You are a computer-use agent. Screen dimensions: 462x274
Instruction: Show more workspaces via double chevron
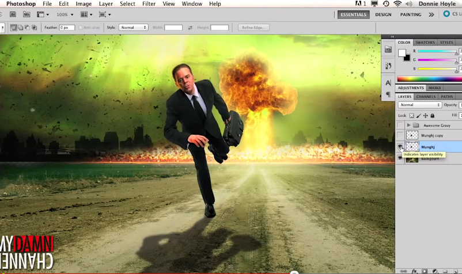pyautogui.click(x=431, y=14)
